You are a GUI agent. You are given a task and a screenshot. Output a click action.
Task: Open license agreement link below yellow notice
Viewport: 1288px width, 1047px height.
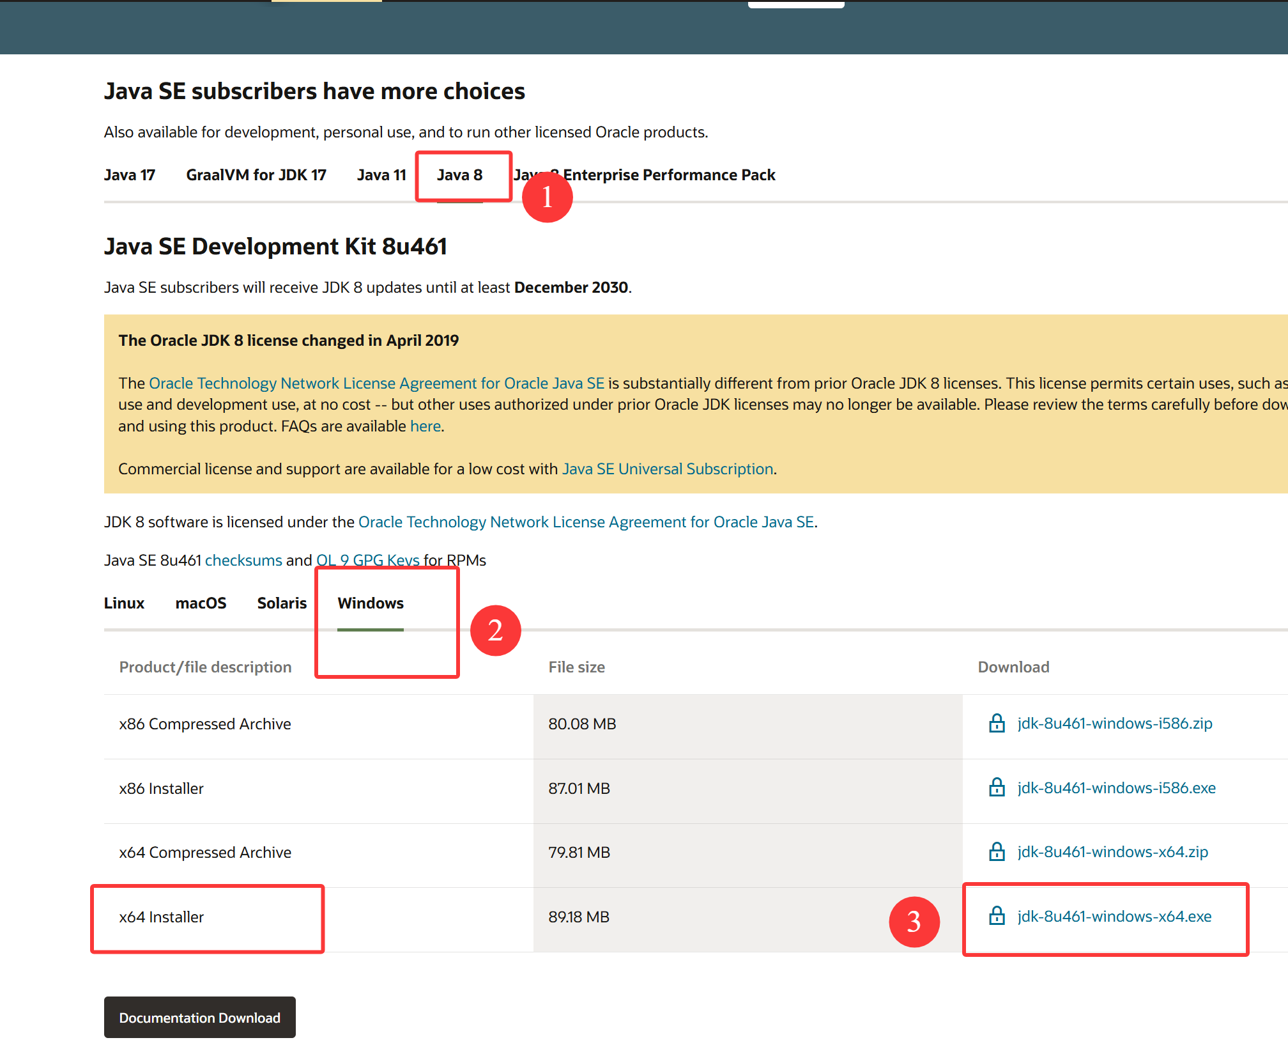[586, 522]
